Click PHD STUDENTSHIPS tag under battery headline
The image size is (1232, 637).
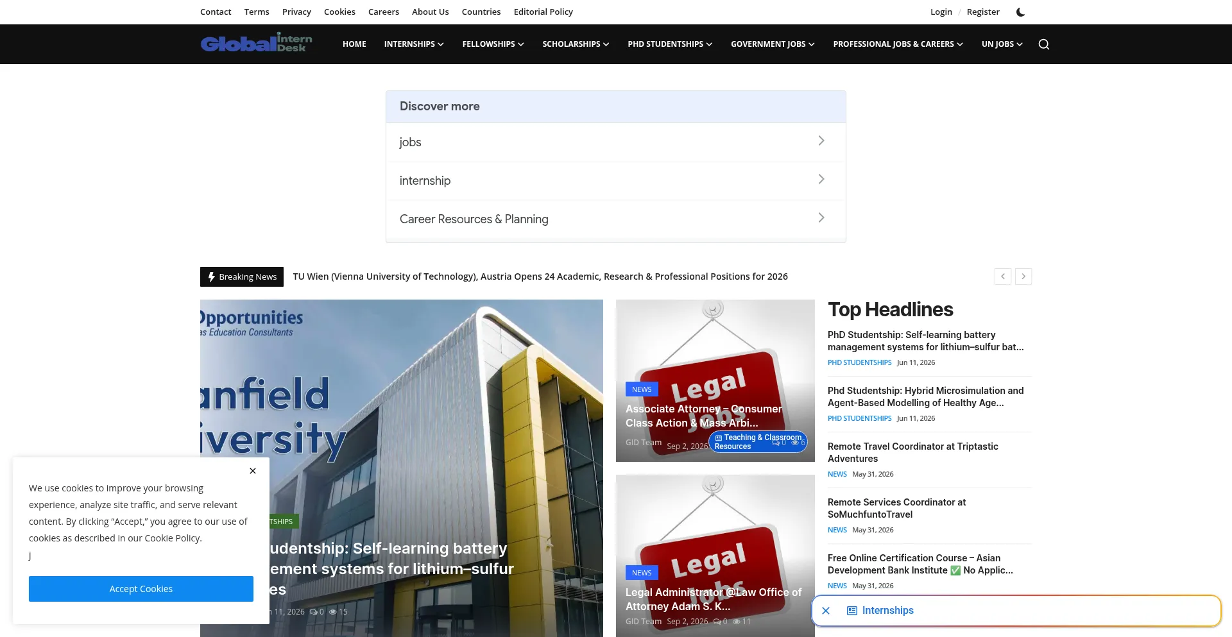coord(859,362)
